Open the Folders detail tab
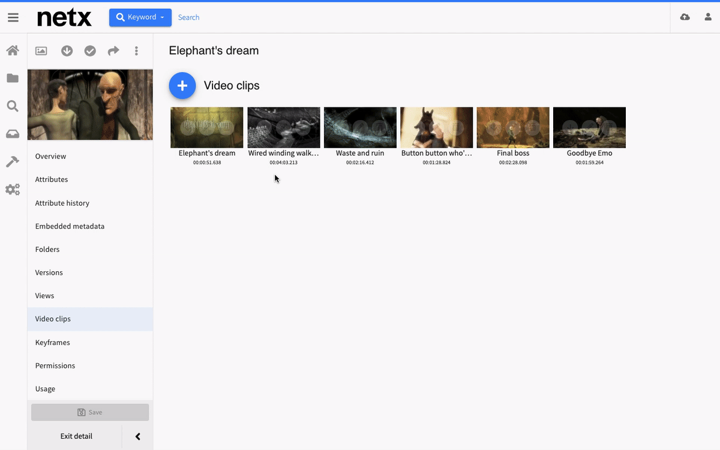The image size is (720, 450). [x=90, y=249]
